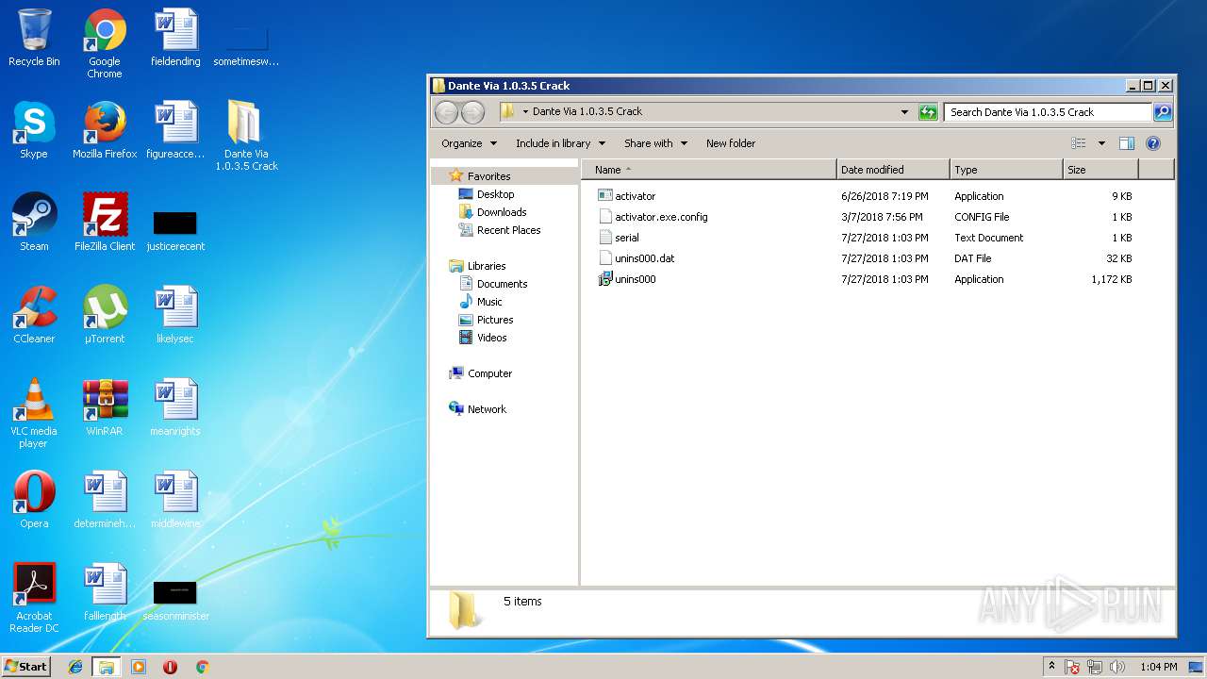Launch Opera desktop shortcut
1207x679 pixels.
click(34, 500)
